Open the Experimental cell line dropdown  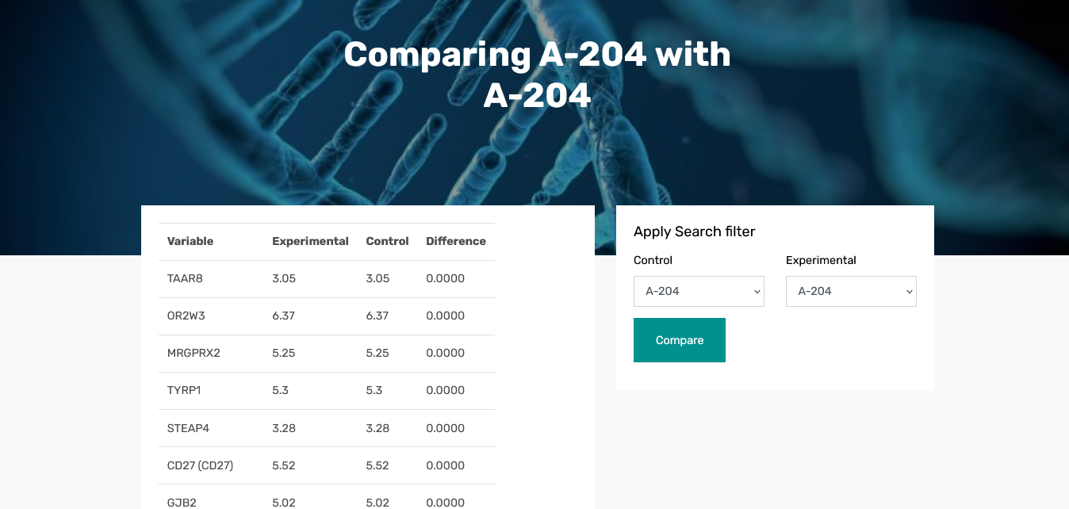(850, 291)
